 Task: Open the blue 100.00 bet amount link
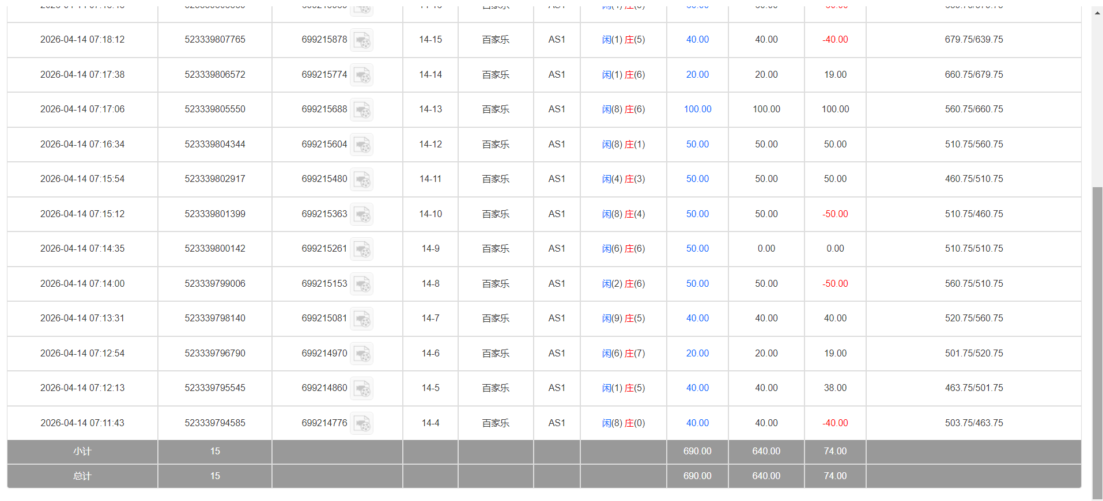point(697,109)
